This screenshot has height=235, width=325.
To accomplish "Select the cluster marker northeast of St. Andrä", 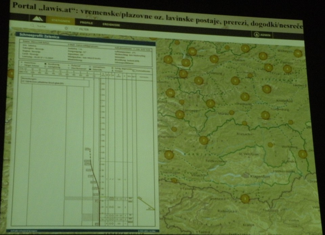I will 302,154.
